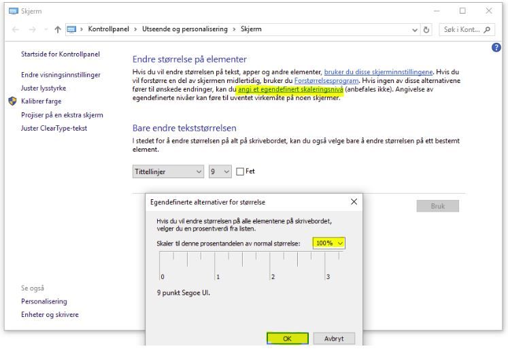Click the search magnifier icon
This screenshot has width=508, height=351.
[x=487, y=30]
